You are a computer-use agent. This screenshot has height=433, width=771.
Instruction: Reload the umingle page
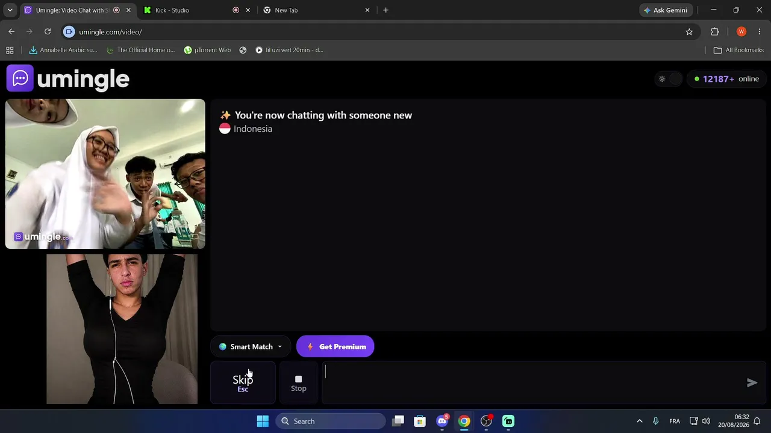tap(48, 32)
